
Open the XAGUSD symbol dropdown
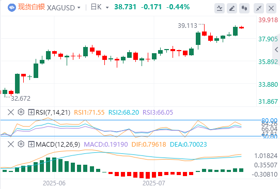tap(64, 8)
